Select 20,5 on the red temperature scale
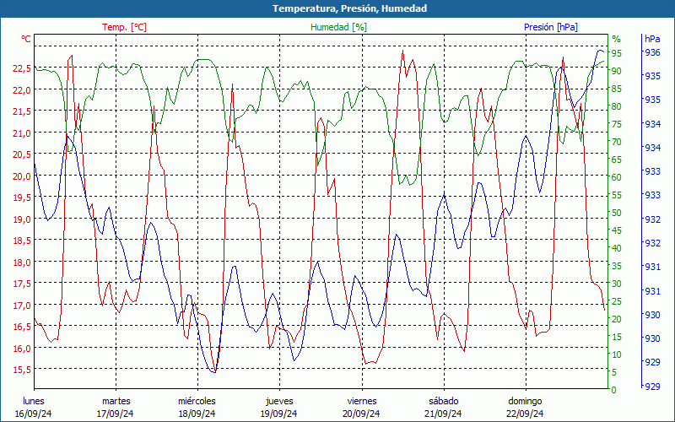675x422 pixels. tap(22, 154)
